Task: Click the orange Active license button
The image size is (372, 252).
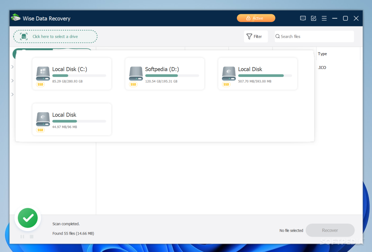Action: click(256, 18)
